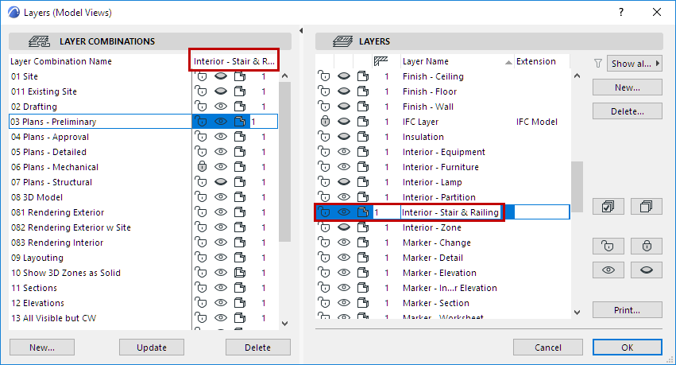Viewport: 676px width, 365px height.
Task: Click the Deselect All layers button
Action: point(646,207)
